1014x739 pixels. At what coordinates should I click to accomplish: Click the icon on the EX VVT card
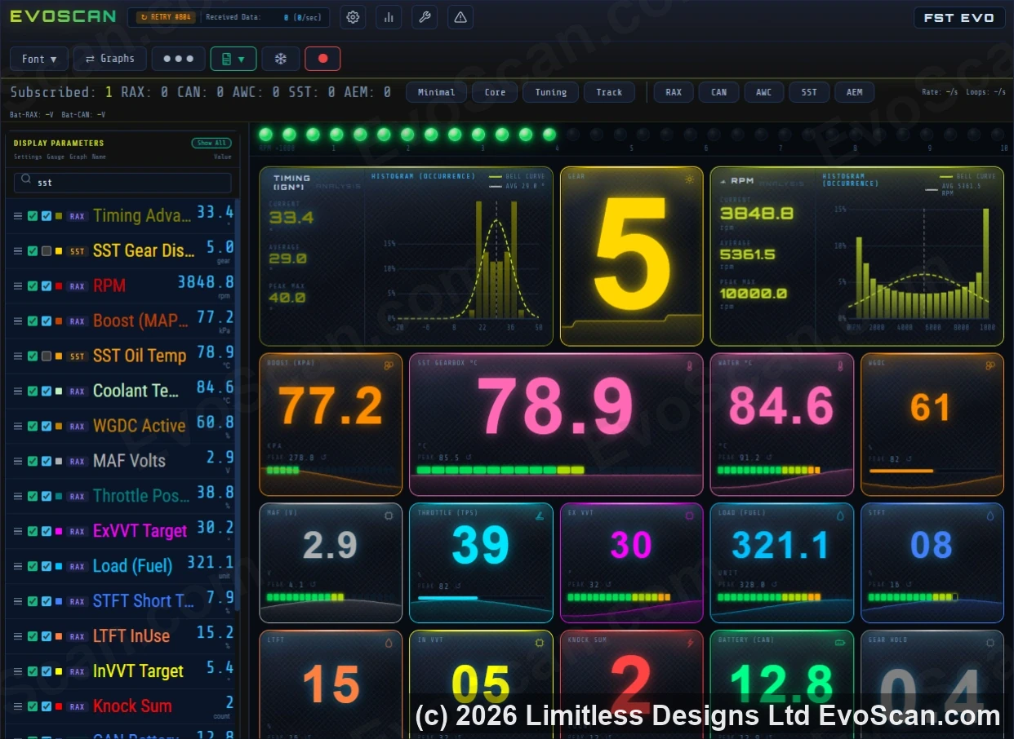690,516
